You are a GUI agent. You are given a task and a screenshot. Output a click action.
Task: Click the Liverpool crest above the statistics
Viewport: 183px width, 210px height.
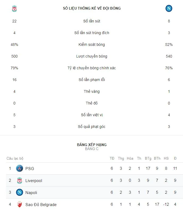pyautogui.click(x=14, y=9)
